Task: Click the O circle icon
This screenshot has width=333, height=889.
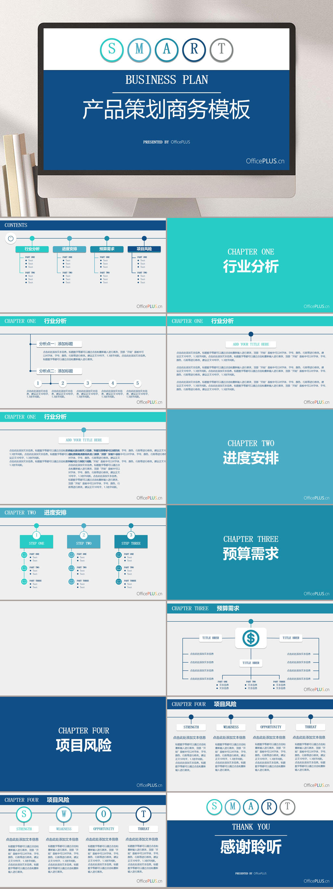Action: pos(104,814)
